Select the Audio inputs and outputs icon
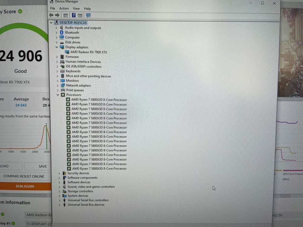Image resolution: width=303 pixels, height=227 pixels. click(62, 28)
